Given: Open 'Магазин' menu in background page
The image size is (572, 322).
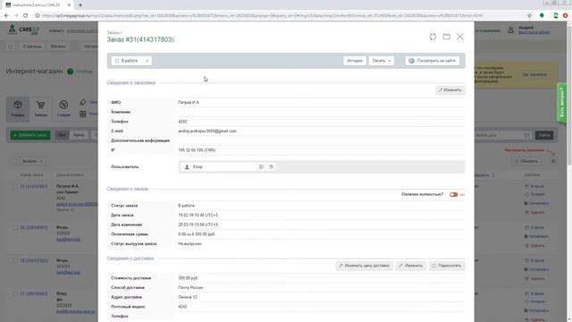Looking at the screenshot, I should [58, 47].
